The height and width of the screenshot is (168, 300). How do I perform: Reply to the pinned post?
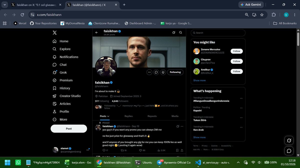pos(105,150)
